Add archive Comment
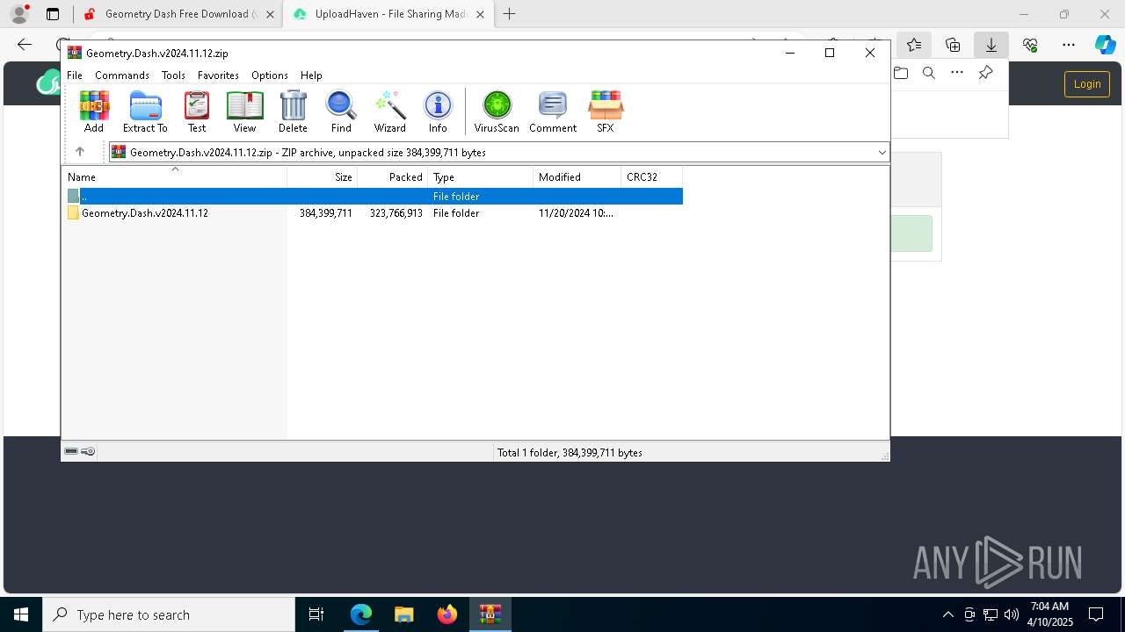1125x632 pixels. (x=553, y=111)
